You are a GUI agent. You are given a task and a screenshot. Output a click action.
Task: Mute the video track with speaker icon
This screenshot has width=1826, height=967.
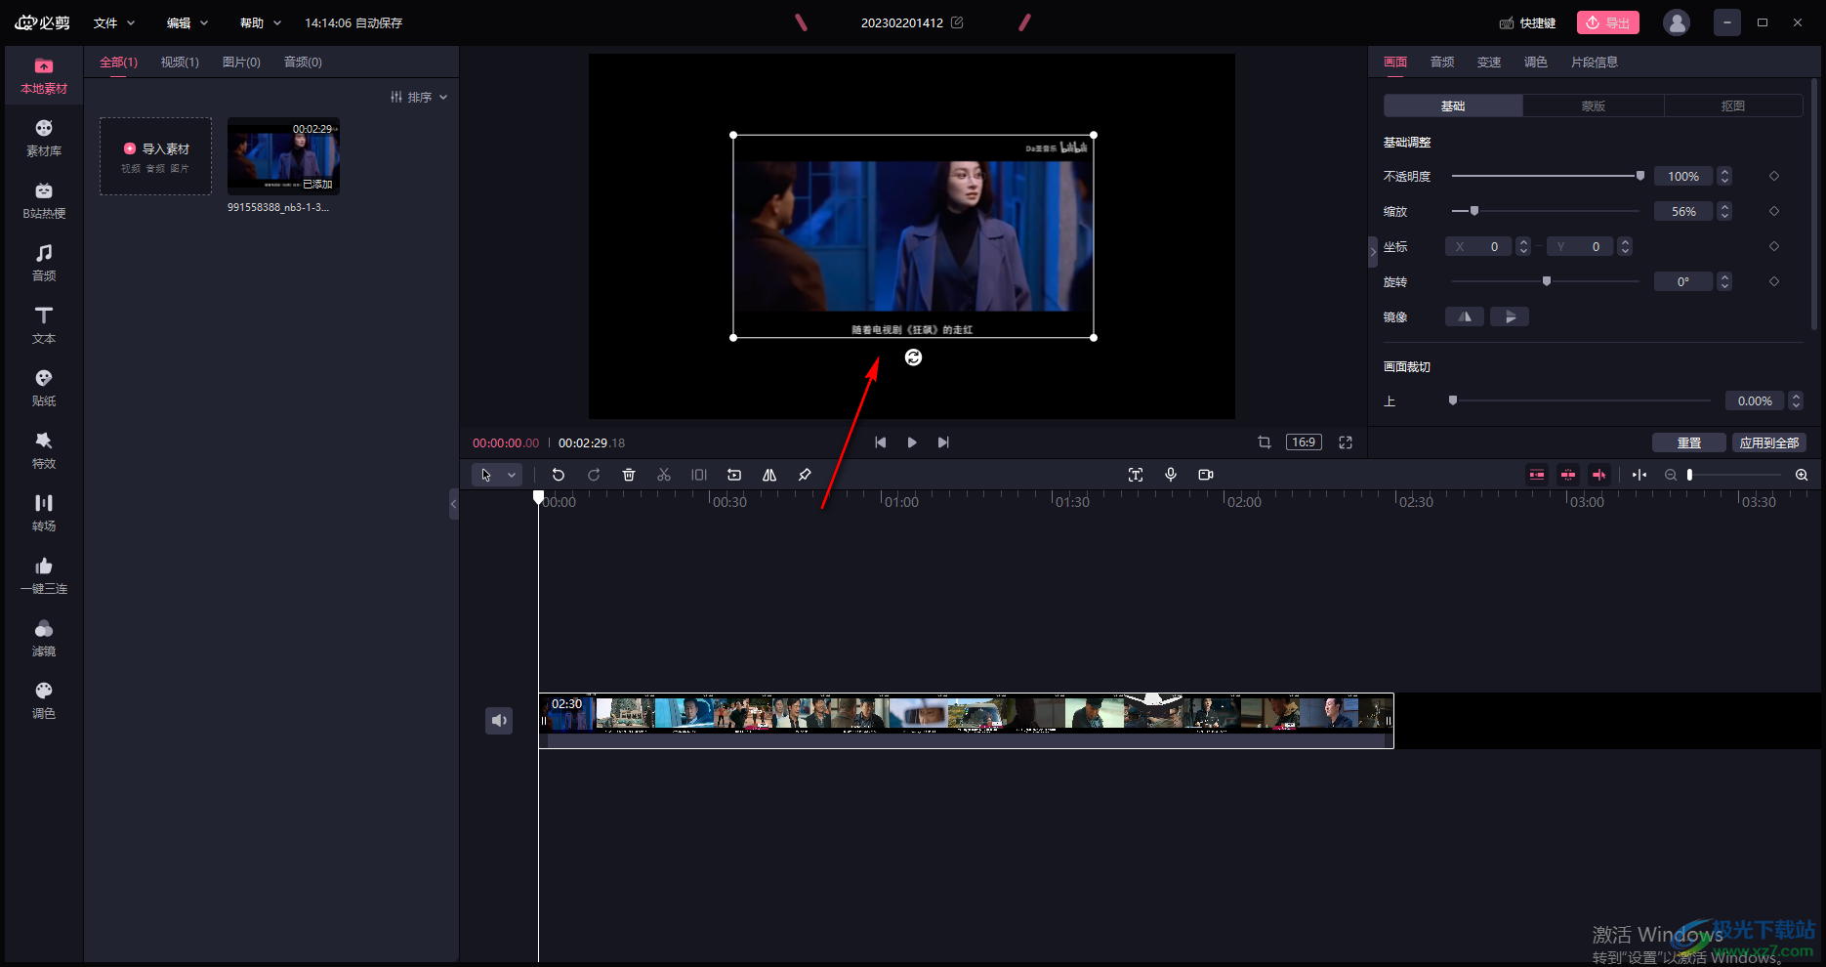499,721
